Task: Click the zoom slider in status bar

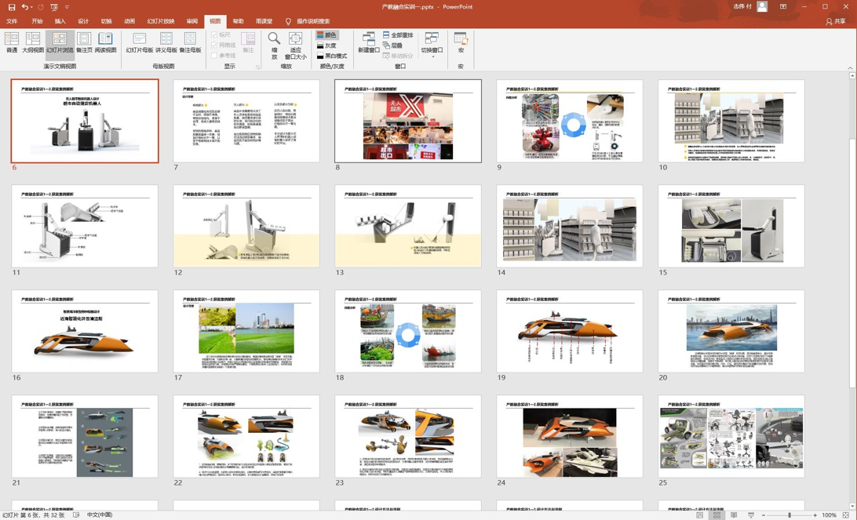Action: tap(790, 515)
